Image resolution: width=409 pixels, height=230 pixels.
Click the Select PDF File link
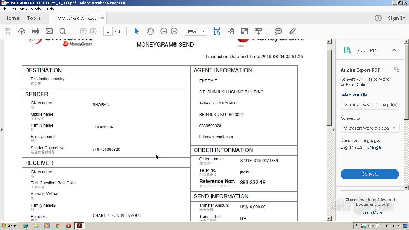pyautogui.click(x=354, y=95)
